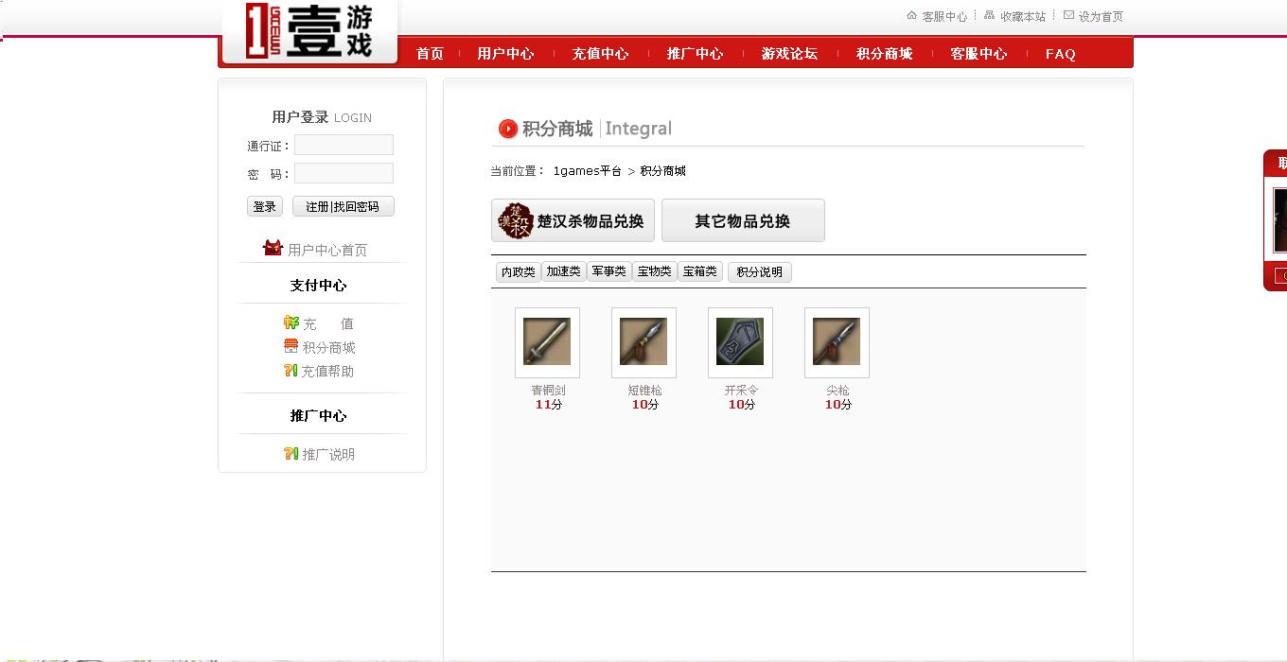Click the ?! icon next to 推广说明

tap(291, 453)
